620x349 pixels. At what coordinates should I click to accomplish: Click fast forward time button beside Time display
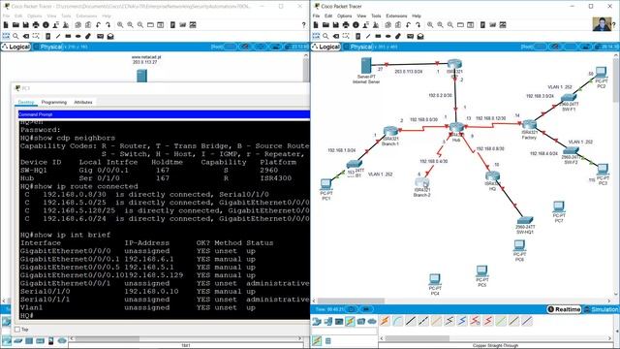tap(366, 309)
